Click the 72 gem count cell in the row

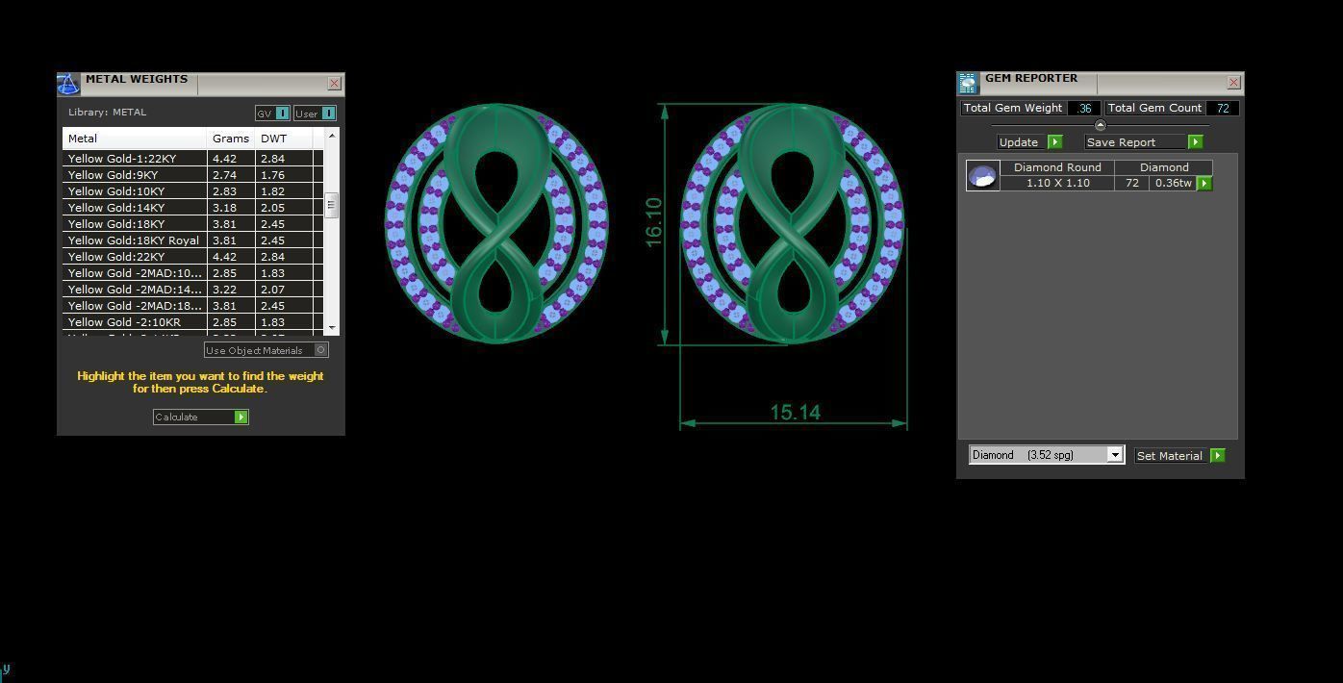click(1131, 183)
